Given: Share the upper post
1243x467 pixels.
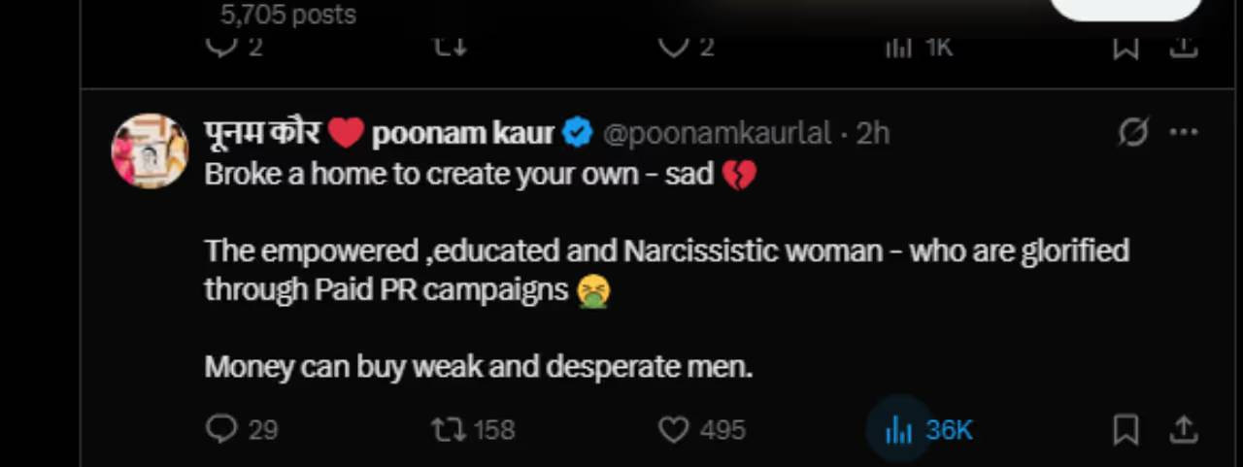Looking at the screenshot, I should [1184, 47].
